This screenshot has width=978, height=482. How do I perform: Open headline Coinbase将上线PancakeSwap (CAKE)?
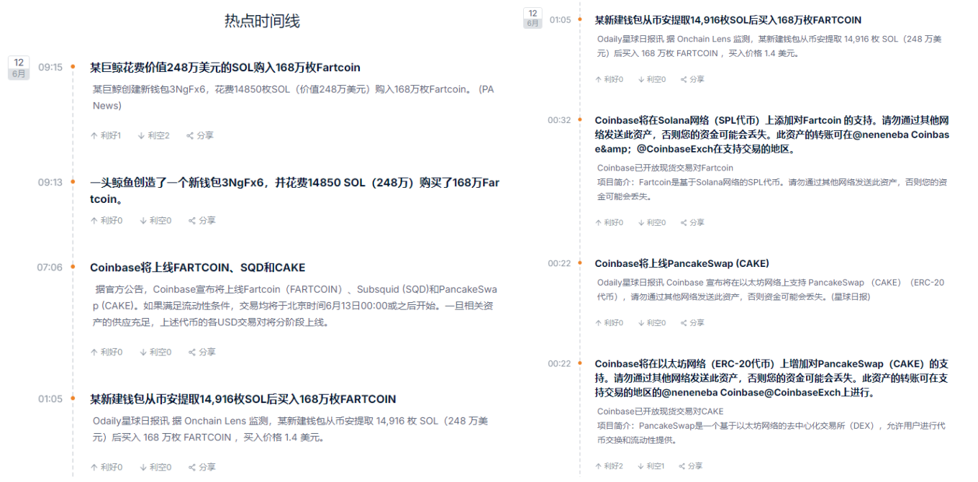click(682, 263)
